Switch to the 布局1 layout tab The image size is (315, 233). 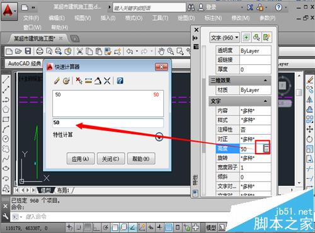(63, 190)
